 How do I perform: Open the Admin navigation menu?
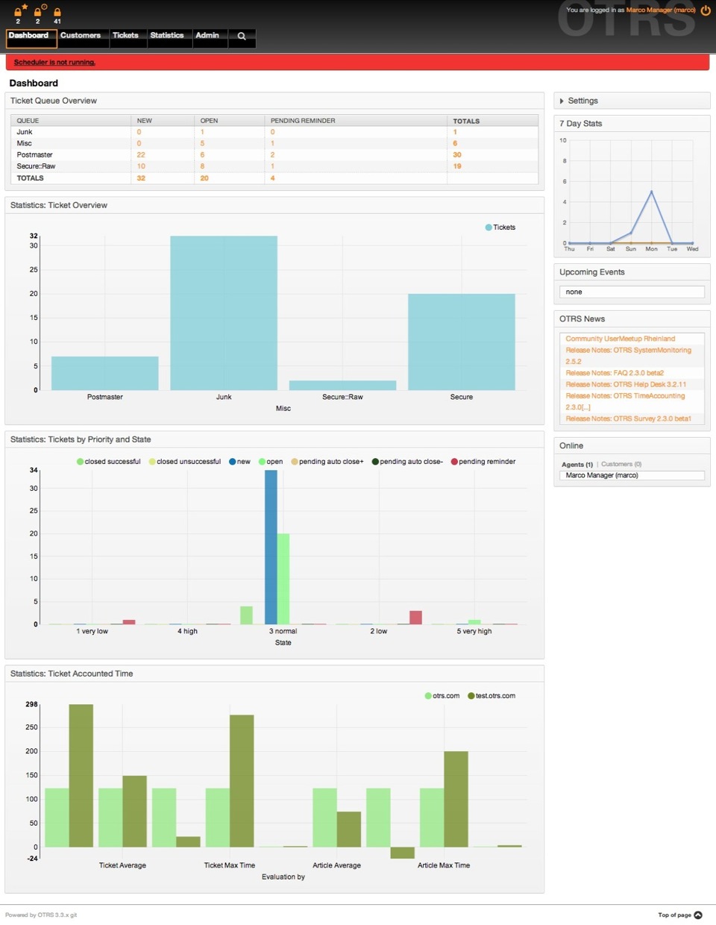point(207,36)
